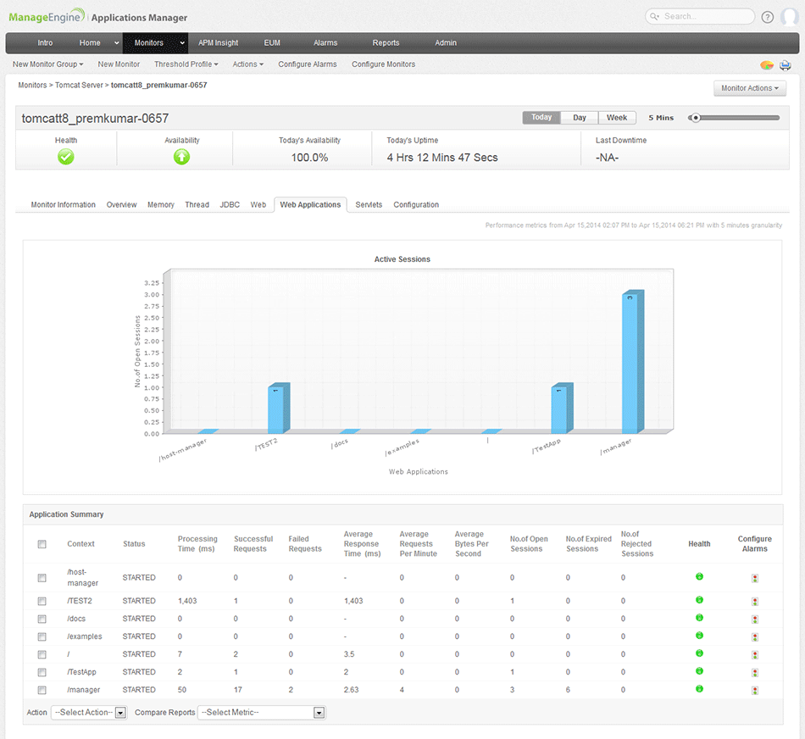Click the pie chart report icon
The height and width of the screenshot is (739, 805).
point(767,65)
